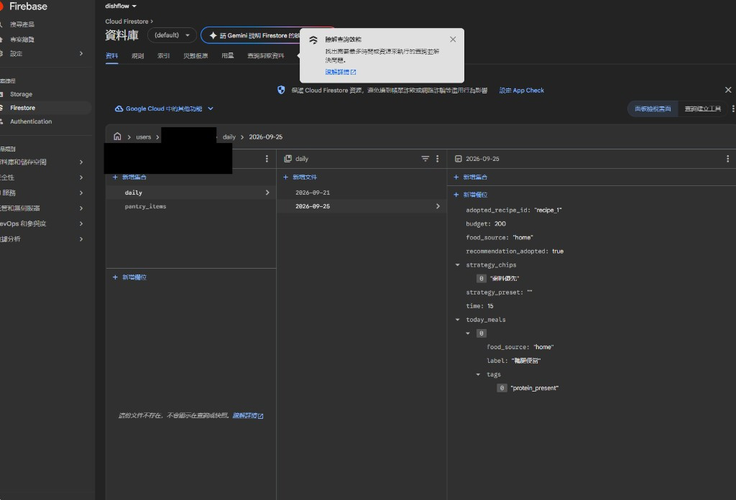This screenshot has height=500, width=736.
Task: Click the learn more link under missing document note
Action: coord(248,415)
